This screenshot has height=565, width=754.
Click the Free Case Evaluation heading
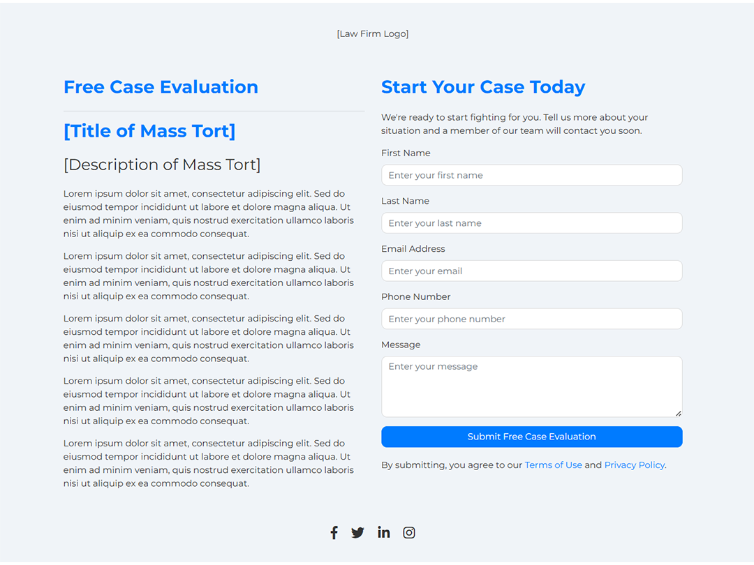pyautogui.click(x=161, y=87)
